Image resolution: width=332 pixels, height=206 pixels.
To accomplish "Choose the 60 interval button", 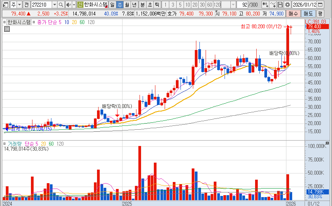I will [x=209, y=5].
